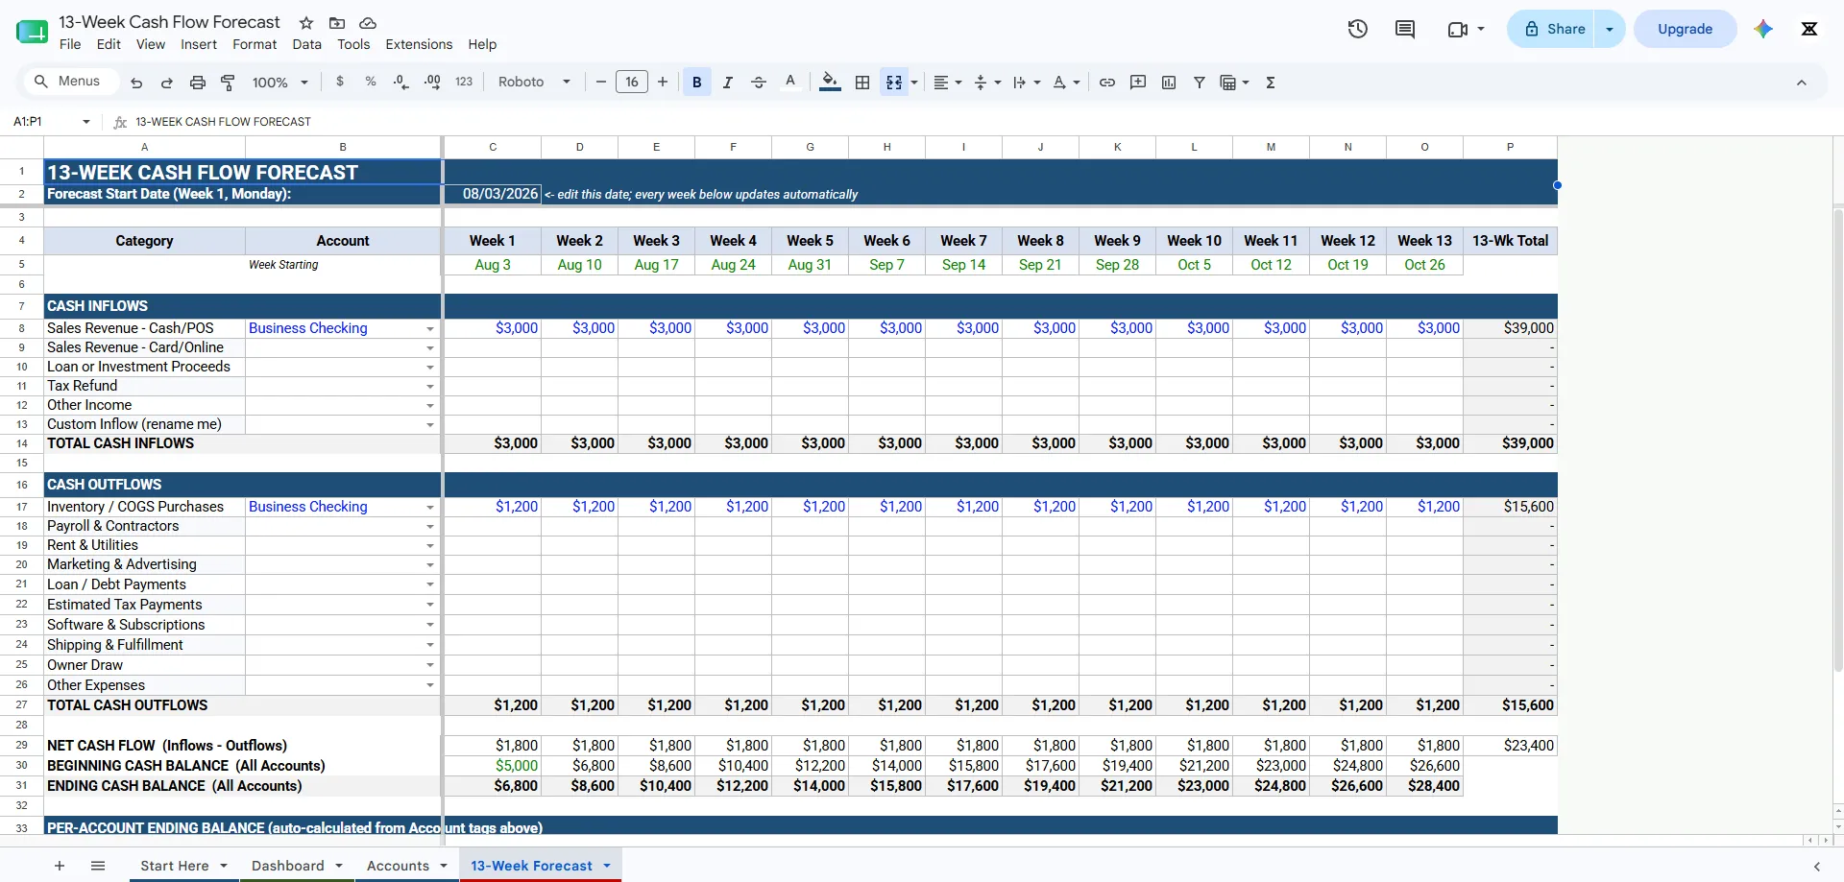The width and height of the screenshot is (1844, 882).
Task: Click the Upgrade button
Action: pyautogui.click(x=1685, y=29)
